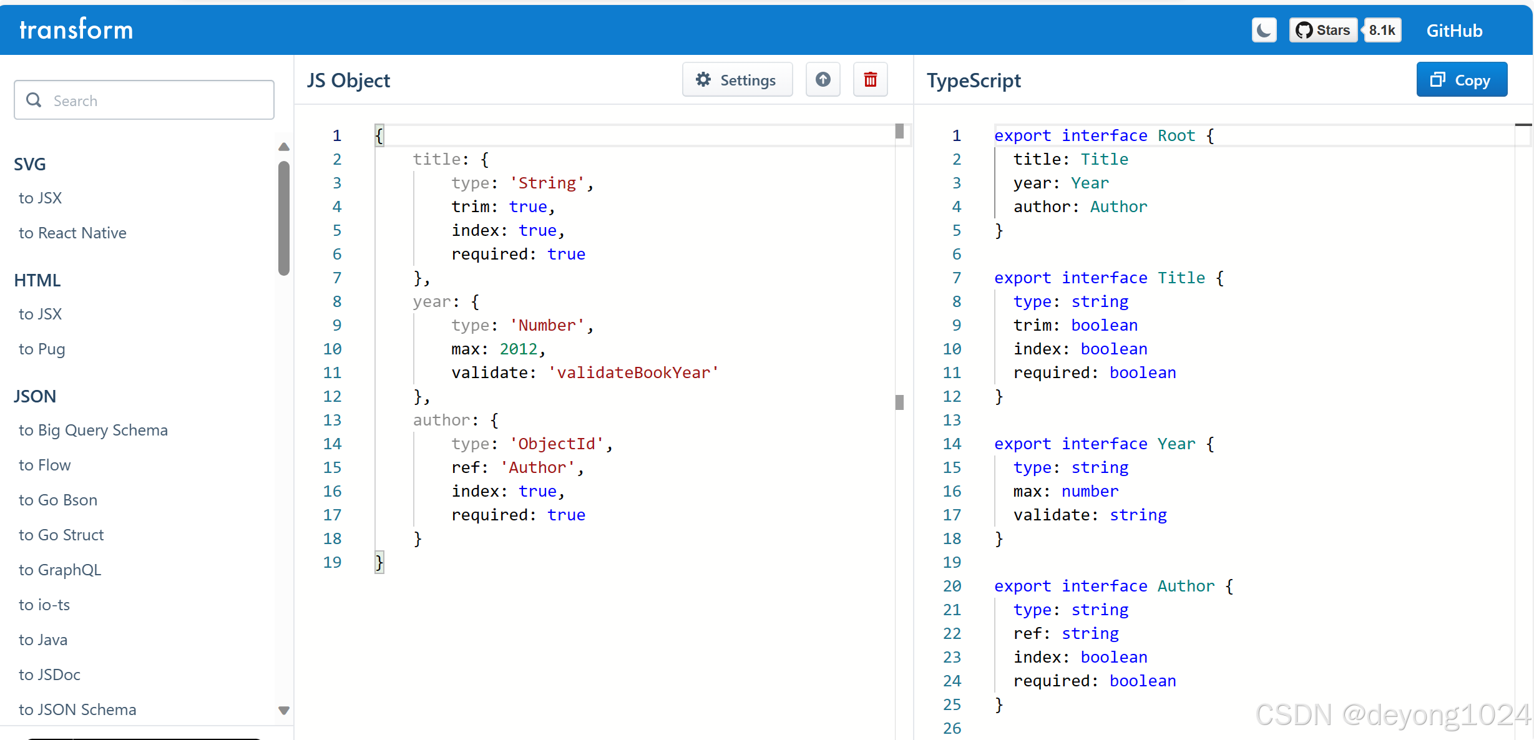Click the search magnifier icon
The height and width of the screenshot is (740, 1534).
(x=34, y=100)
